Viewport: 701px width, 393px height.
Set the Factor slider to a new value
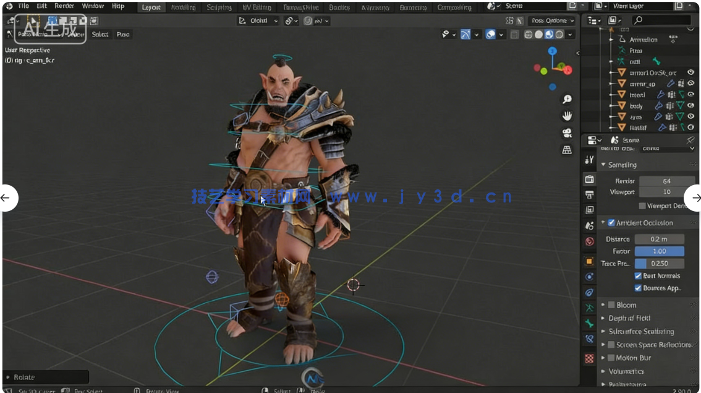pyautogui.click(x=659, y=251)
